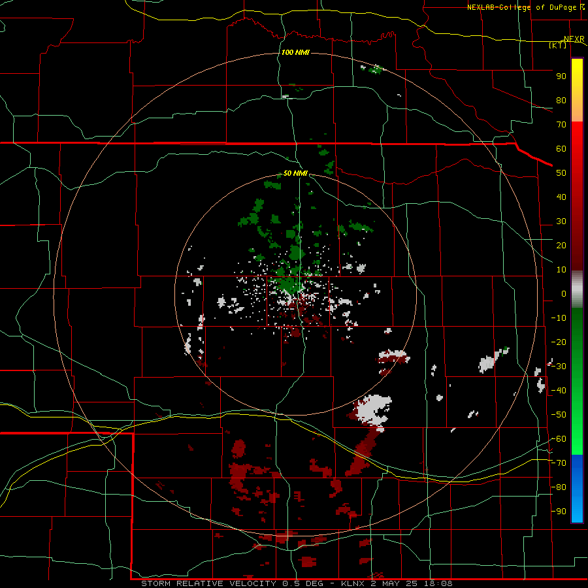Click the positive 30 value on velocity scale

(561, 221)
